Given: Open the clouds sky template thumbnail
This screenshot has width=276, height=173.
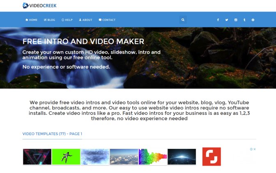Looking at the screenshot, I should point(124,157).
